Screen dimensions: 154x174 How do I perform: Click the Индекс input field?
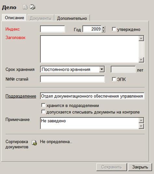click(52, 29)
